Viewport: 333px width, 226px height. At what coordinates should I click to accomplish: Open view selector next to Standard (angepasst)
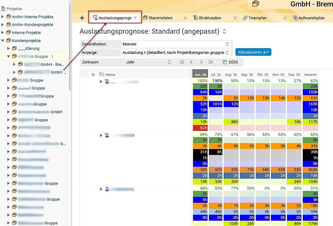(224, 32)
